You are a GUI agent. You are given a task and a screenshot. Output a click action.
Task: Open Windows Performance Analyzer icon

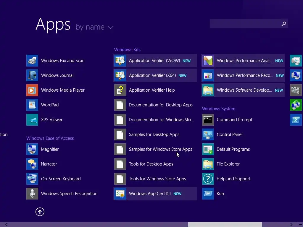pos(208,61)
